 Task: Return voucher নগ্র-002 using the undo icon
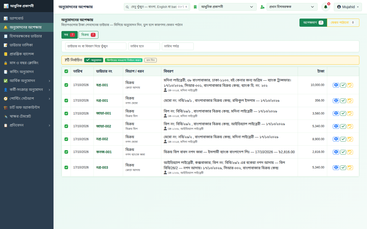[350, 139]
